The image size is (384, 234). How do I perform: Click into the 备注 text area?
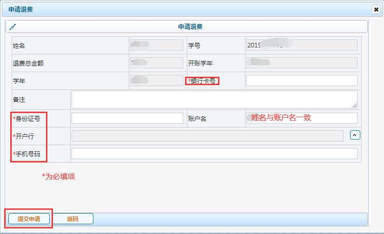[214, 99]
